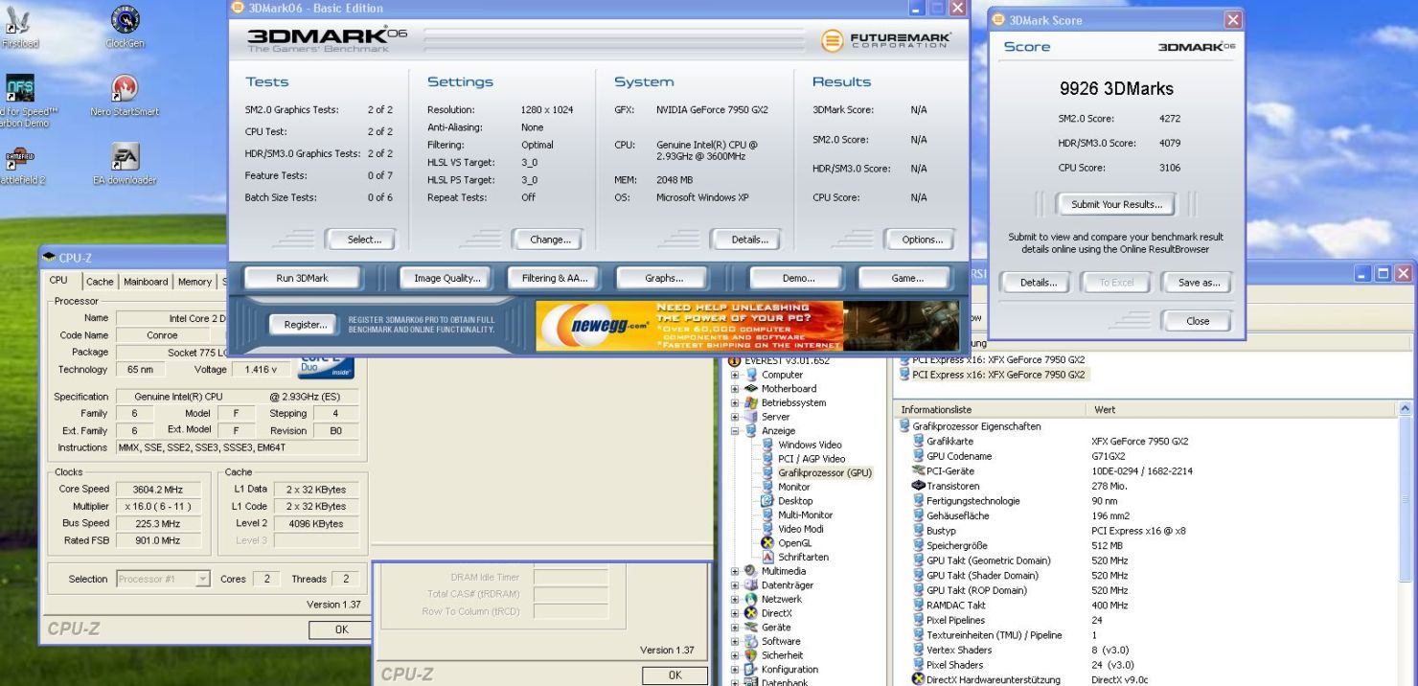Expand the Betriebssystem node in EVEREST

pyautogui.click(x=736, y=403)
